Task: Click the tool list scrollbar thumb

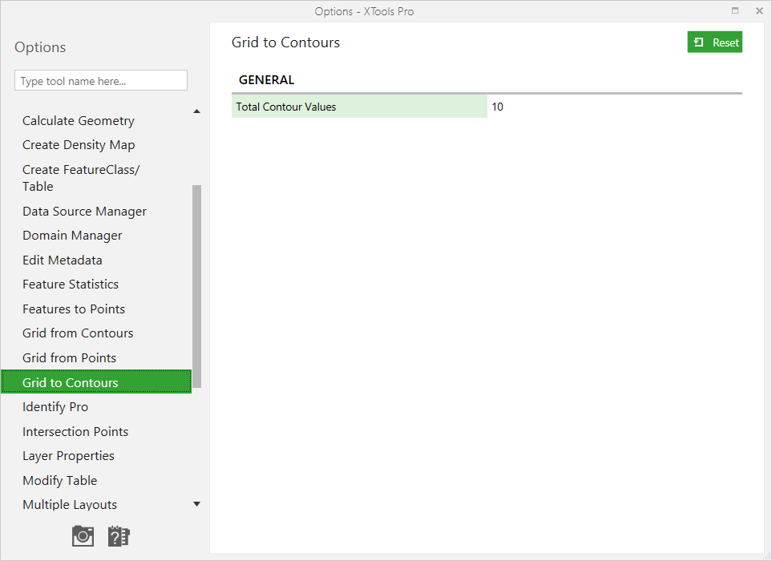Action: (197, 286)
